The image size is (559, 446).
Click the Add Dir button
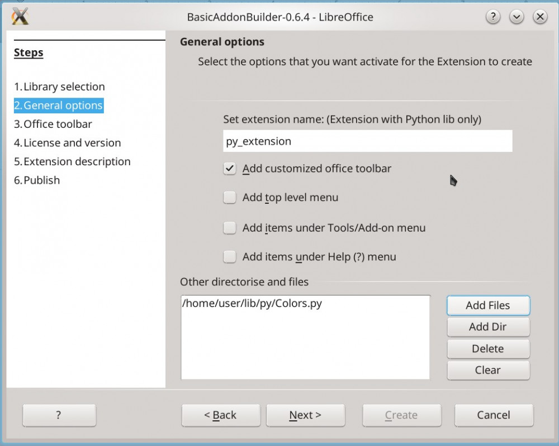pos(488,327)
